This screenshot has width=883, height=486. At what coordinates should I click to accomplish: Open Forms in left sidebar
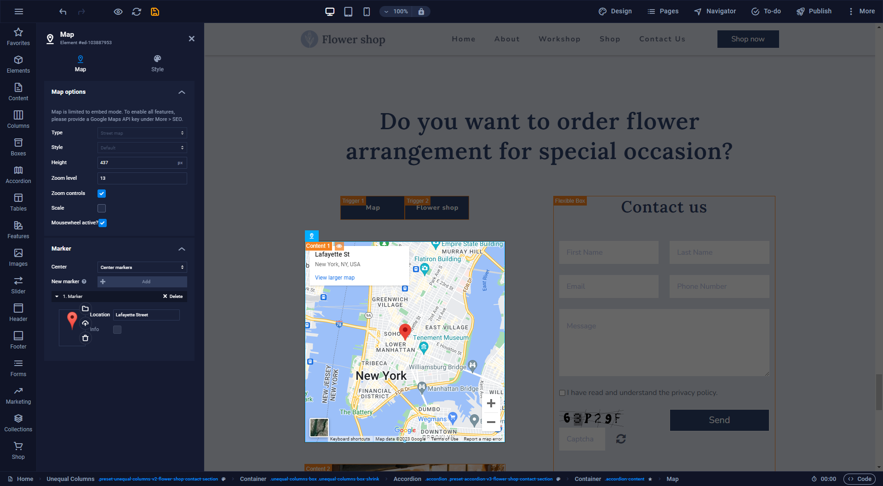click(18, 368)
